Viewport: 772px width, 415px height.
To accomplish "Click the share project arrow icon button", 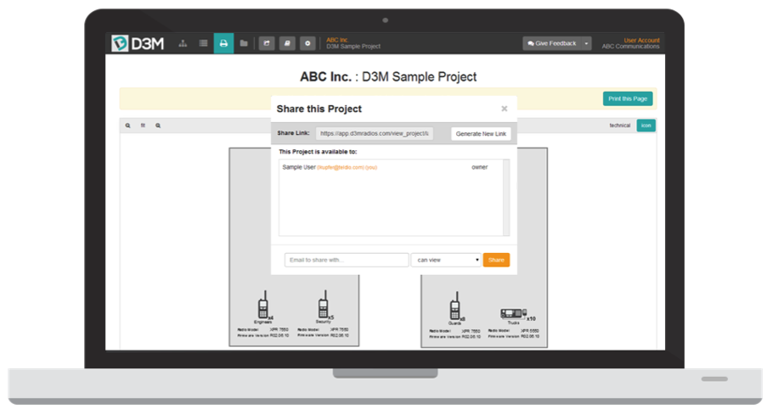I will [x=267, y=43].
